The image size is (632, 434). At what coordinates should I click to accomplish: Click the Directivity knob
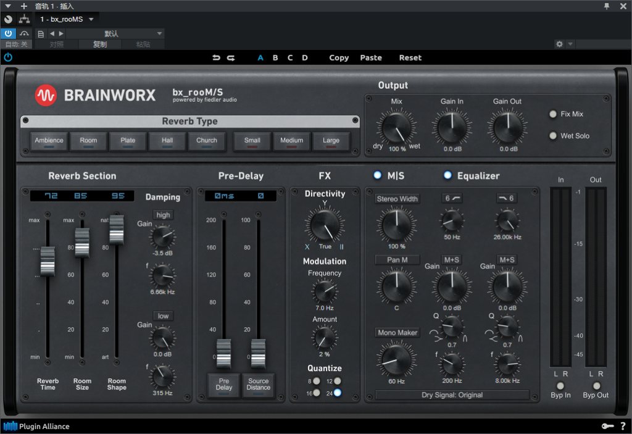(x=325, y=226)
